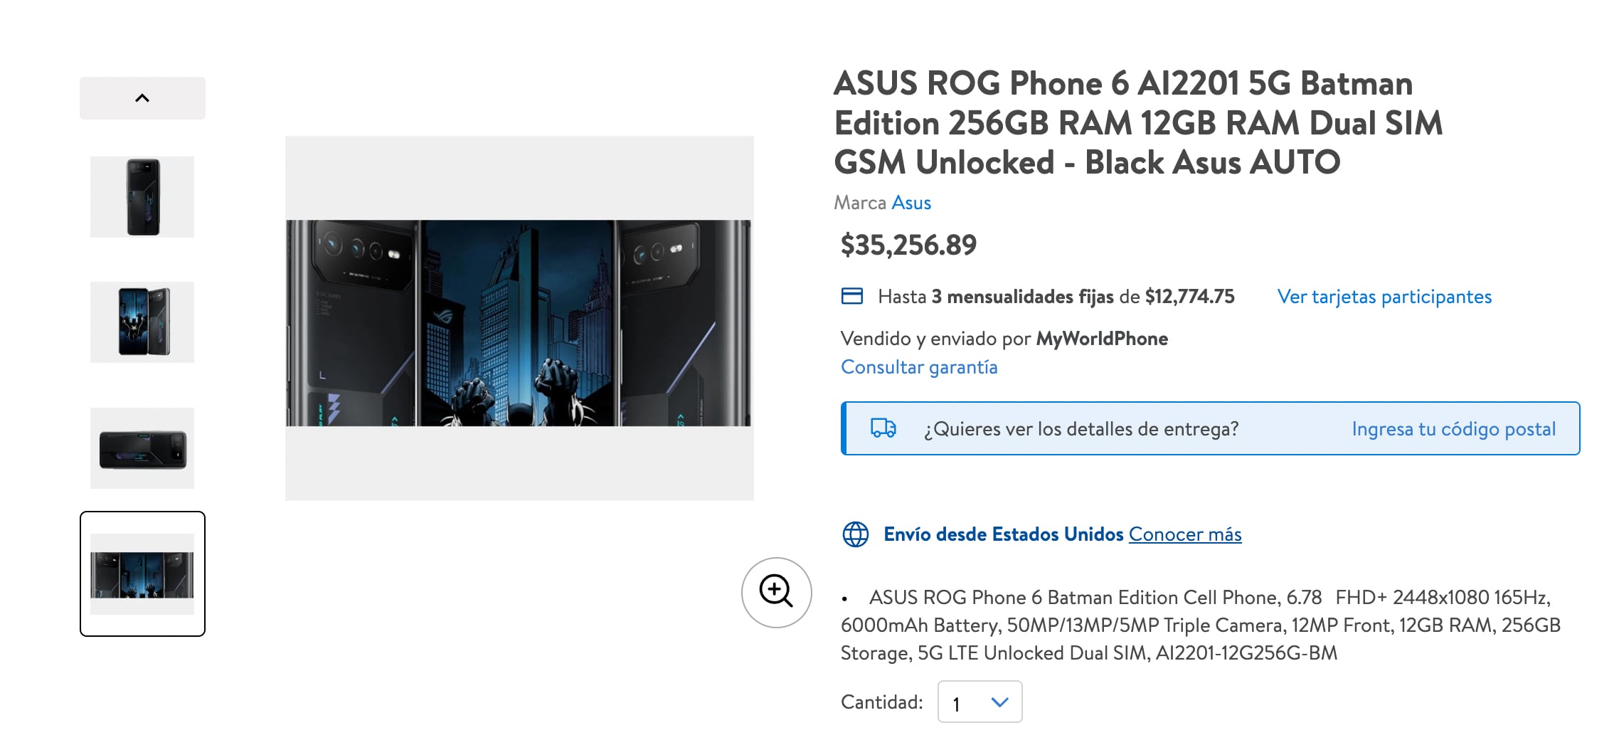Image resolution: width=1619 pixels, height=740 pixels.
Task: Click the credit card icon next to mensualidades
Action: [851, 297]
